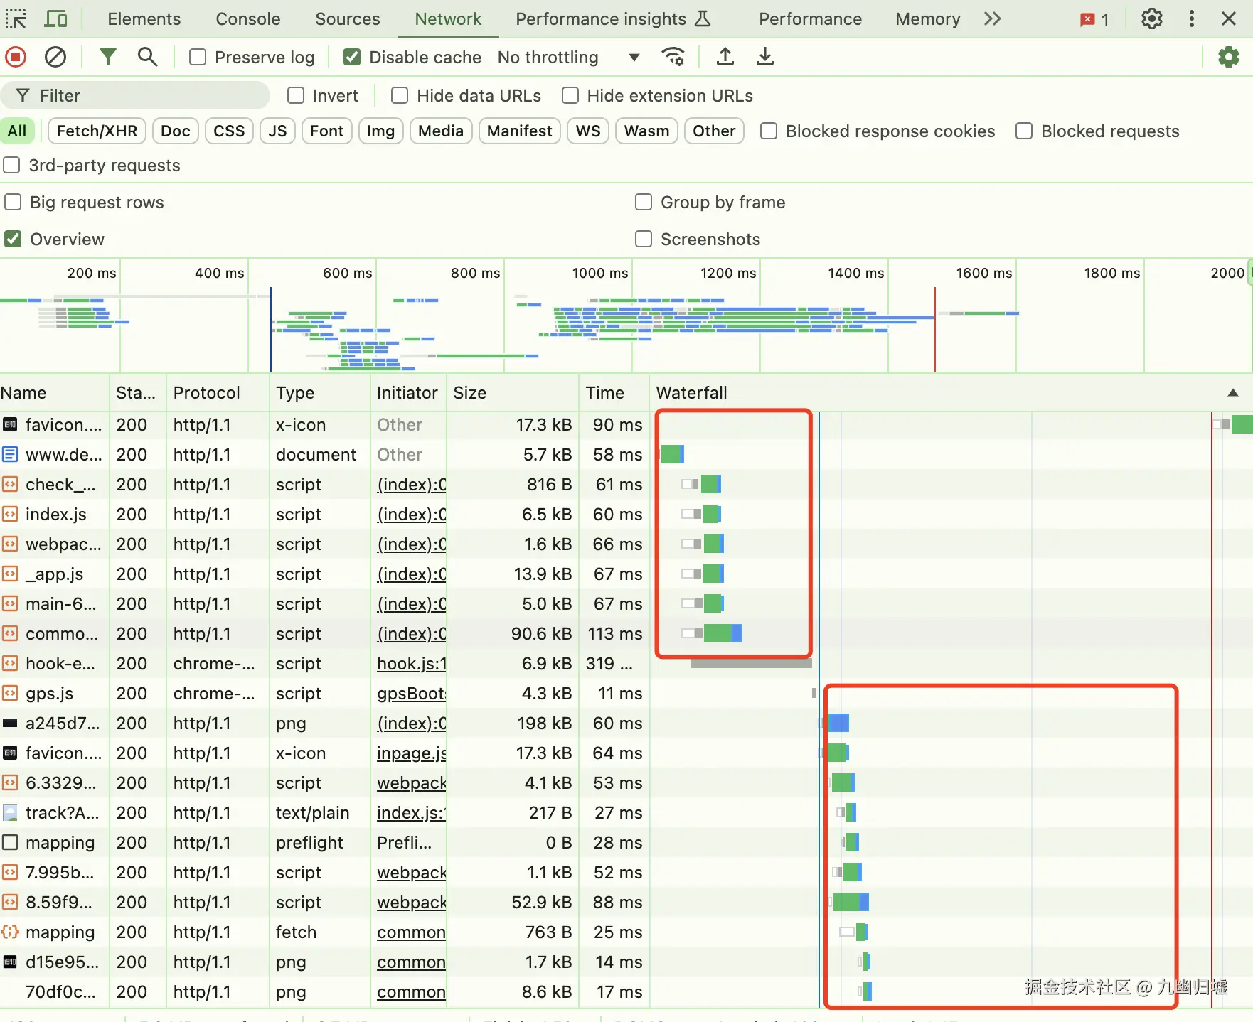Export HAR file download icon
This screenshot has width=1253, height=1022.
tap(765, 57)
